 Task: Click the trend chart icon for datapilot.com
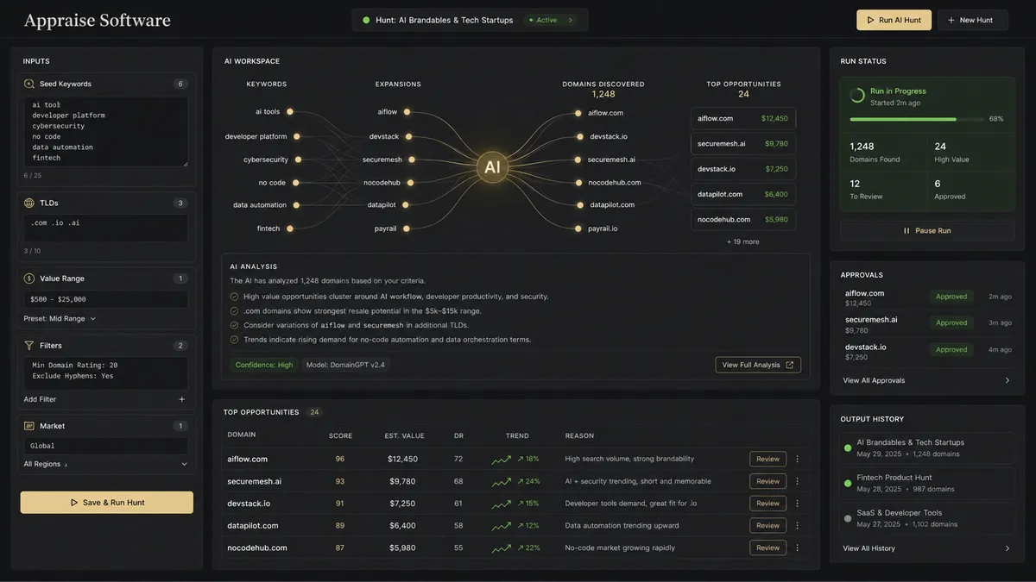(501, 525)
